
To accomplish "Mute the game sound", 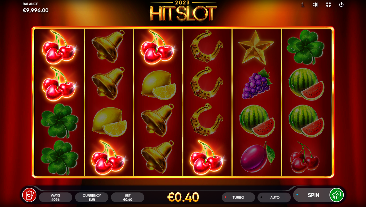I will click(x=315, y=5).
